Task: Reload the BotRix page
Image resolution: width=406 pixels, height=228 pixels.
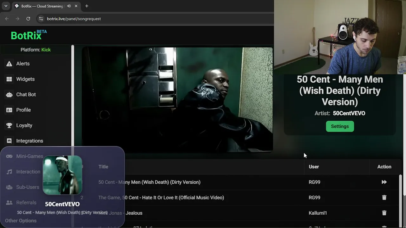Action: (28, 19)
